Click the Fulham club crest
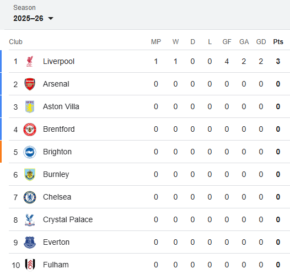Viewport: 290px width, 274px height. click(x=30, y=265)
